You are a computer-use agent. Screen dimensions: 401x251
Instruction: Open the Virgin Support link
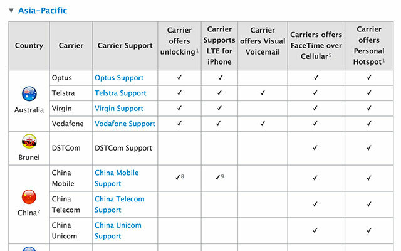(x=119, y=109)
